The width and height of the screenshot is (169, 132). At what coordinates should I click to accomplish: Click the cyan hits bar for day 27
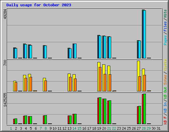click(x=140, y=49)
